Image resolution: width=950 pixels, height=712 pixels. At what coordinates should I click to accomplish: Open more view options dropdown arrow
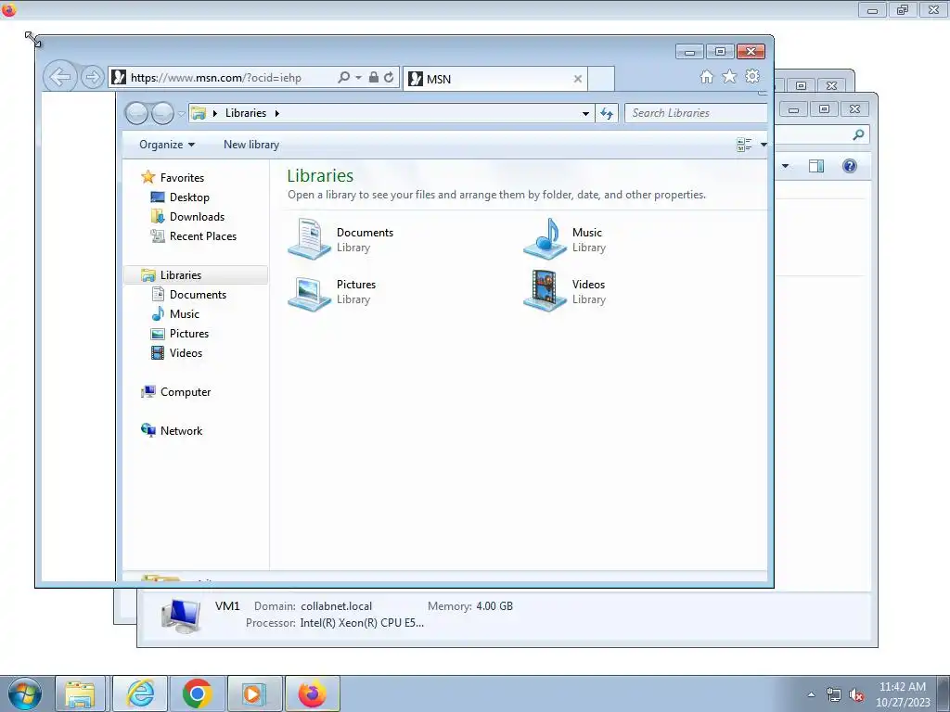click(764, 144)
